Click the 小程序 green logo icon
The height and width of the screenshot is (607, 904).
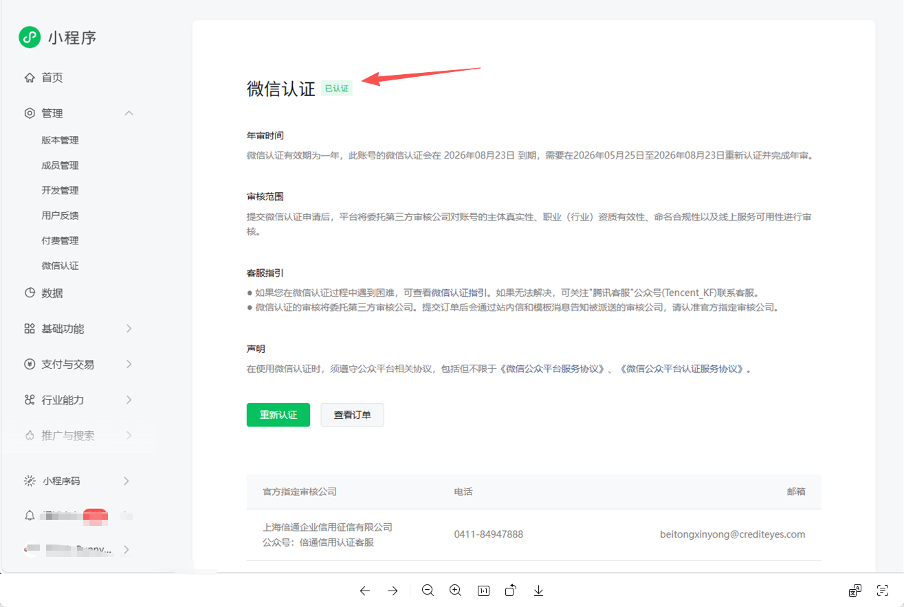coord(30,37)
